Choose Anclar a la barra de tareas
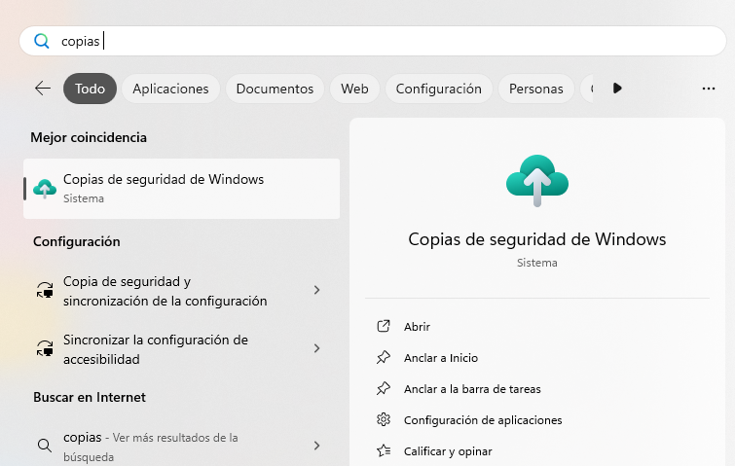 472,389
